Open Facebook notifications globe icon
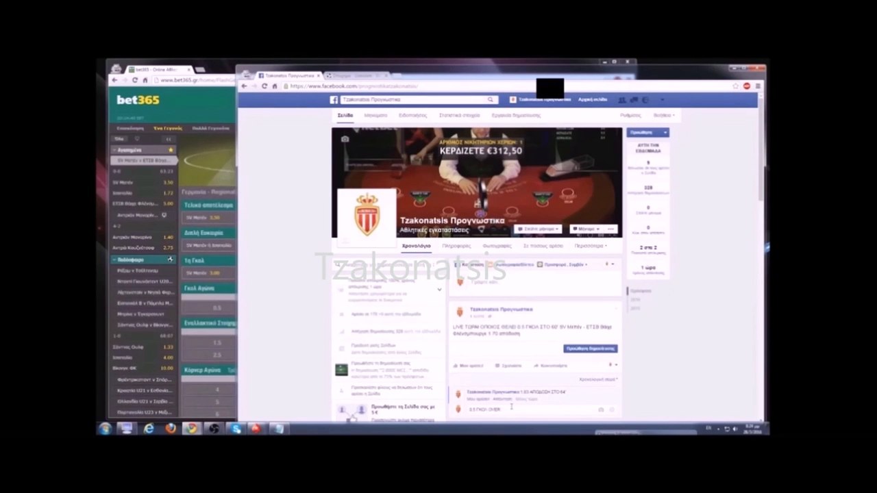Viewport: 877px width, 493px height. (x=645, y=100)
